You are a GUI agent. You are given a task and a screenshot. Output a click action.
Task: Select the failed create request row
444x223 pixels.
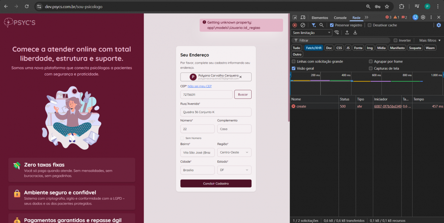pyautogui.click(x=314, y=106)
